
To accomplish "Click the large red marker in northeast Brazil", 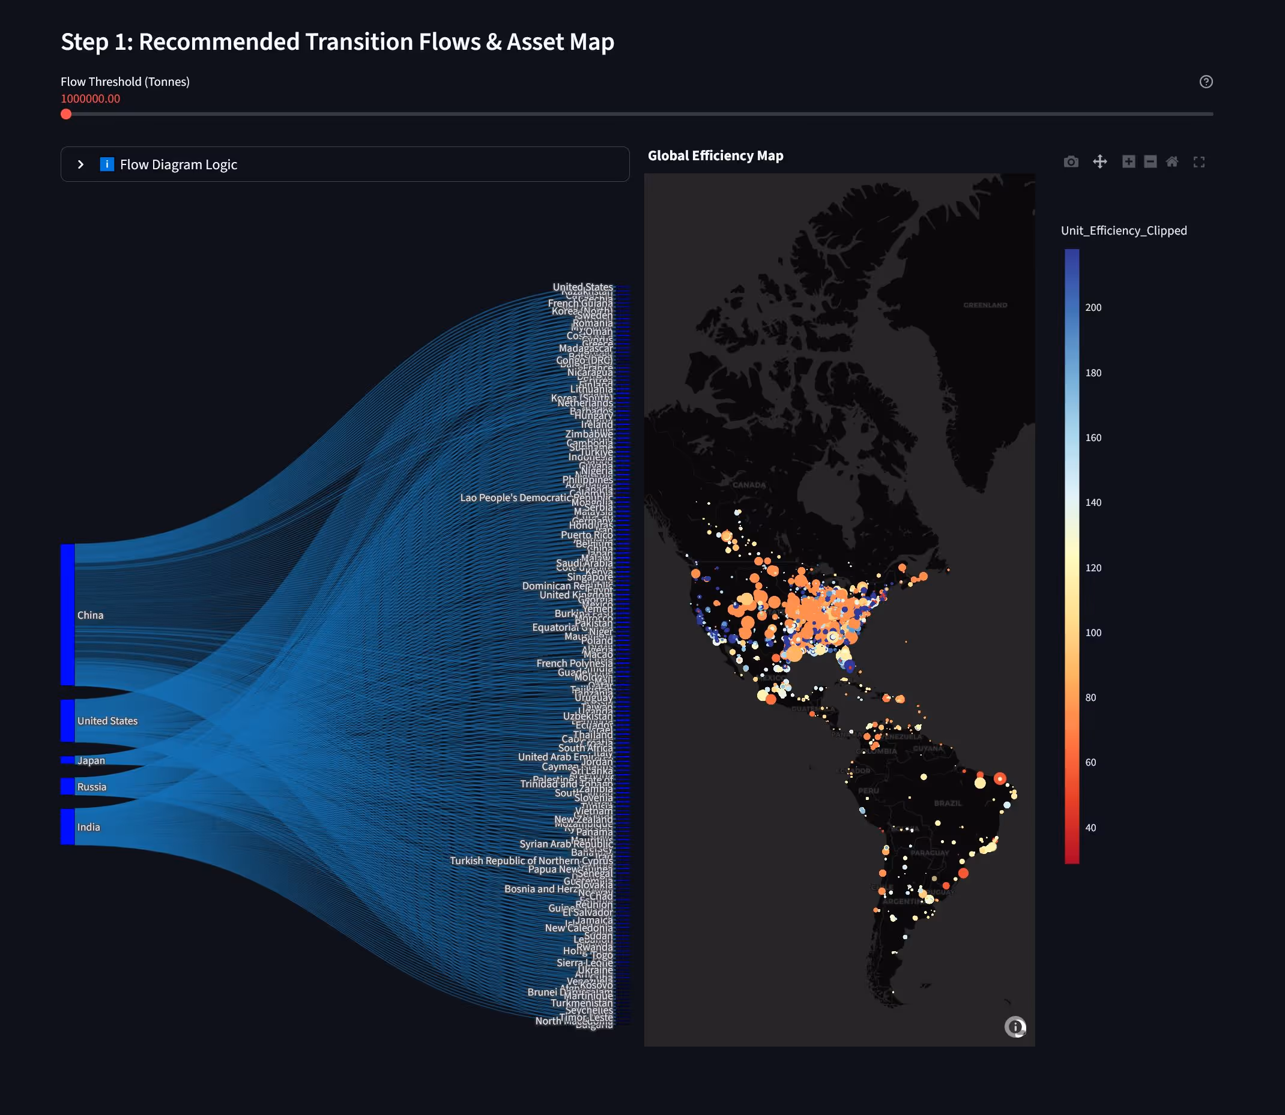I will [1000, 778].
